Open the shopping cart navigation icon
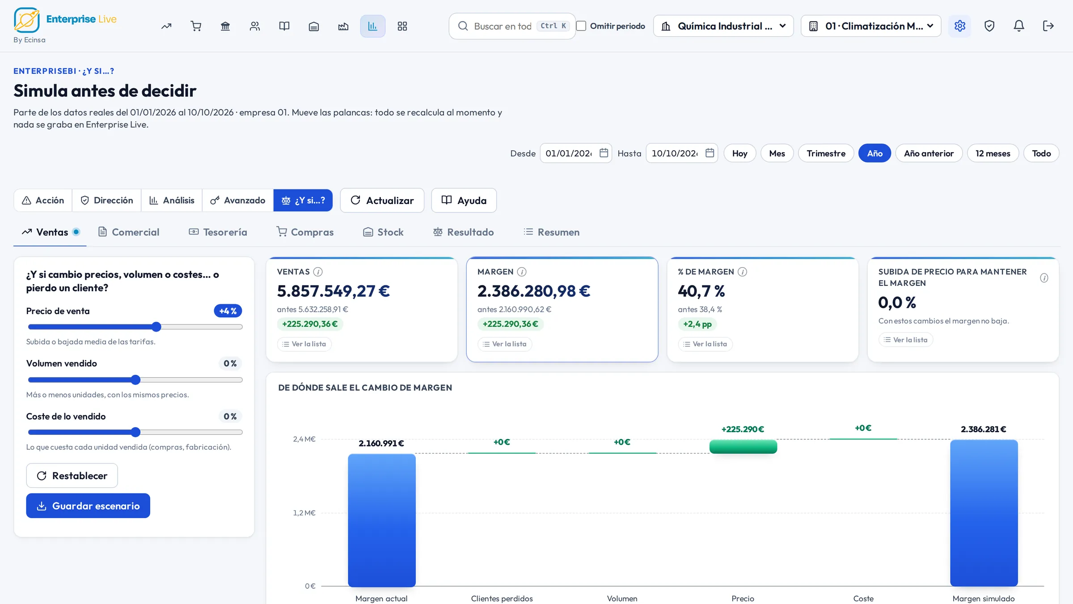 coord(196,26)
